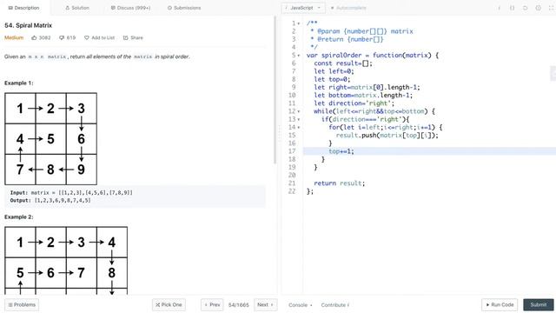556x313 pixels.
Task: Submit the solution
Action: (x=539, y=305)
